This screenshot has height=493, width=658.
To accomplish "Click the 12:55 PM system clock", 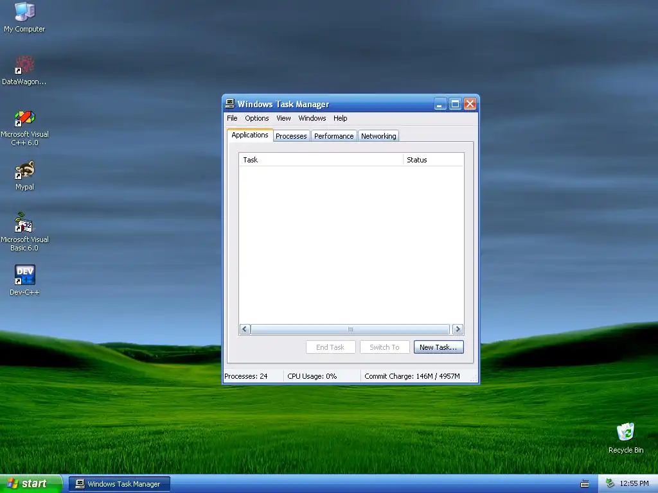I will click(x=634, y=484).
